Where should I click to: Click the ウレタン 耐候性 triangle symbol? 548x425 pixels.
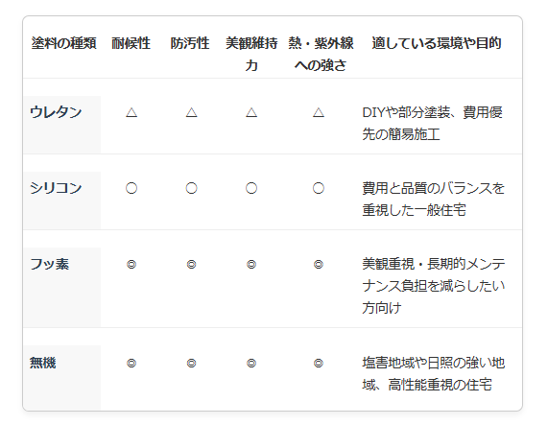tap(131, 112)
